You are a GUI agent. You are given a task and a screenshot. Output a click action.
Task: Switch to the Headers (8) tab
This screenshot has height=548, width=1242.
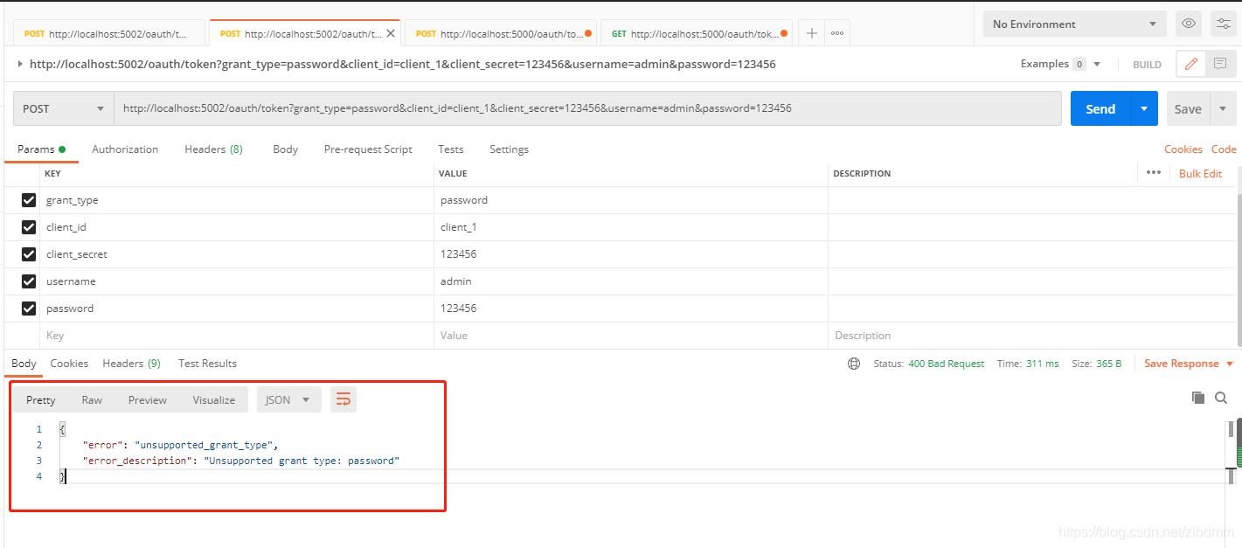[212, 149]
